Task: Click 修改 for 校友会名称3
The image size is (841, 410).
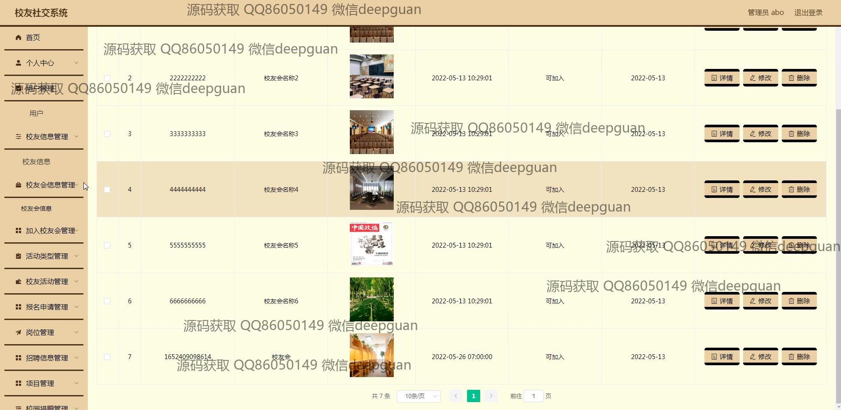Action: 761,134
